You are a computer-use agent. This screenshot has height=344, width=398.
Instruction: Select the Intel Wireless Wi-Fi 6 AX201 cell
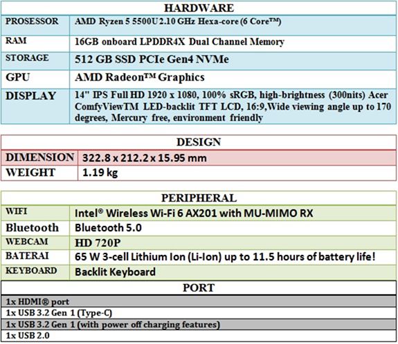tap(233, 213)
